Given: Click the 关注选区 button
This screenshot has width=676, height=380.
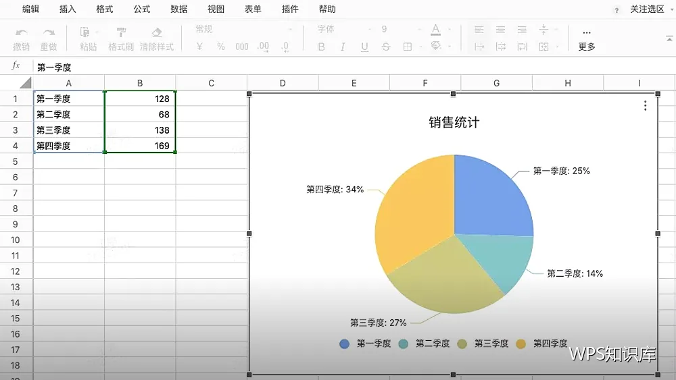Looking at the screenshot, I should tap(648, 9).
